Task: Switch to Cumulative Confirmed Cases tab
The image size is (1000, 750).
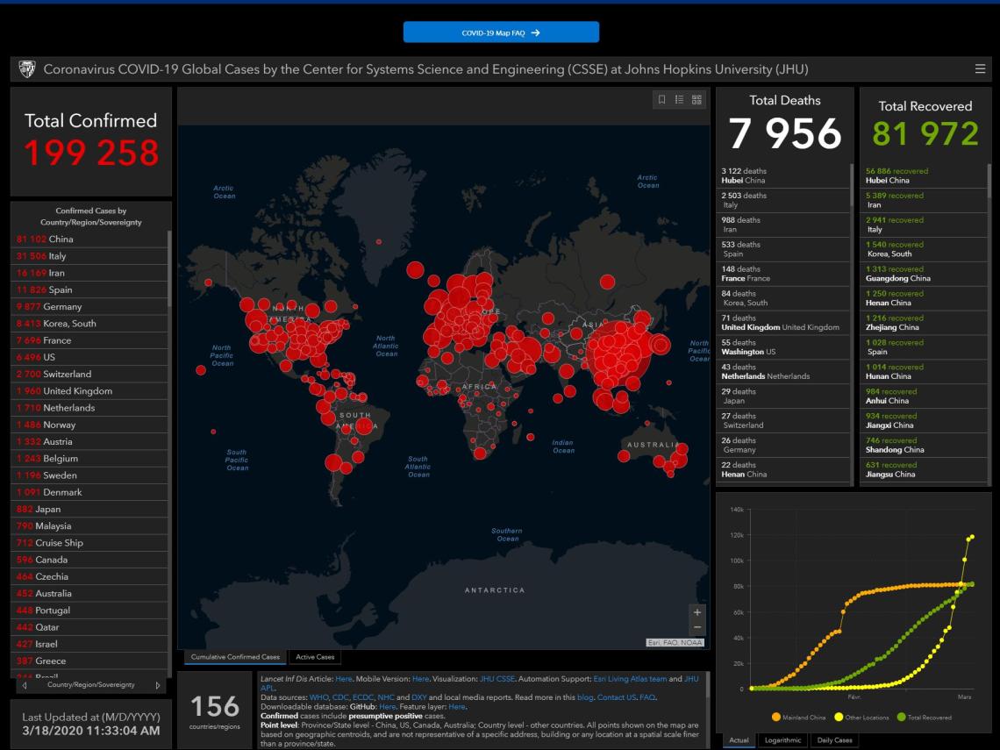Action: (x=235, y=657)
